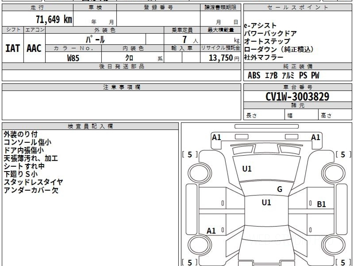Screen dimensions: 354x266
Task: Select the 13,750円 recycle deposit amount
Action: [224, 58]
